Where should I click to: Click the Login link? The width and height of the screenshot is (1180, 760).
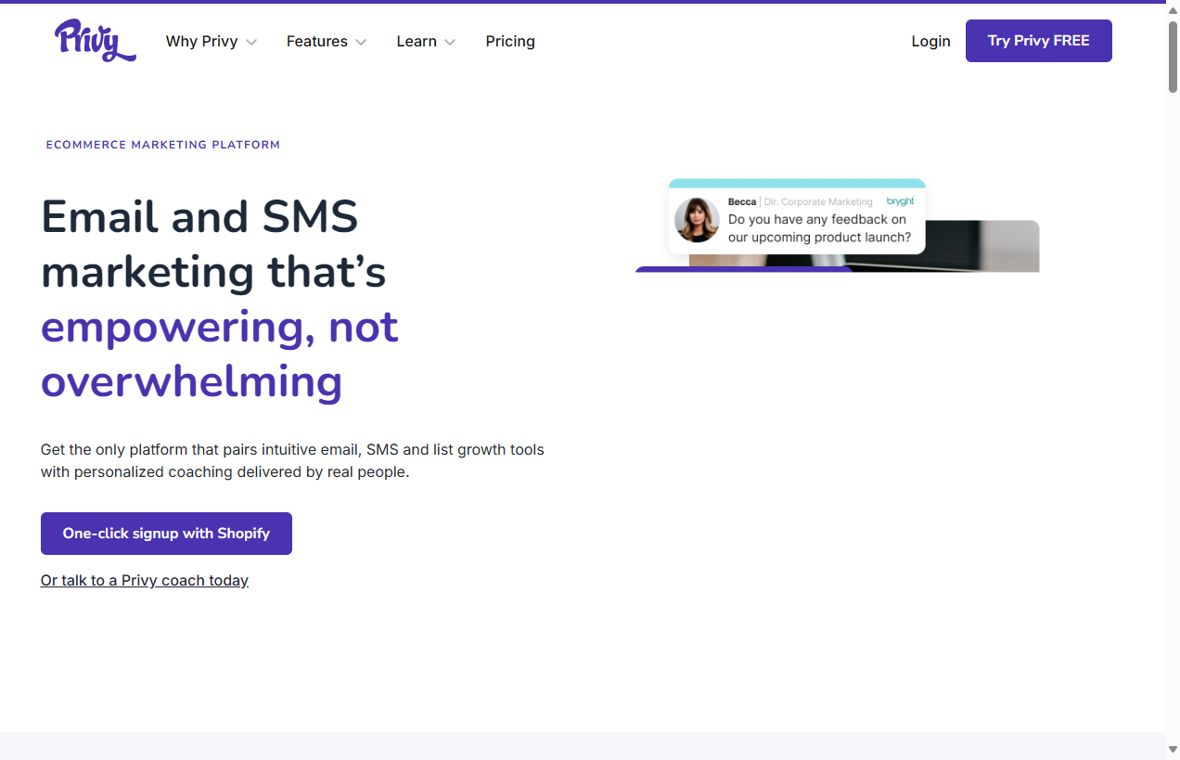coord(930,42)
